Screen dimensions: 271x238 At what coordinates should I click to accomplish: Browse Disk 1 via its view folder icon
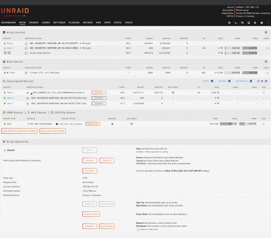tap(267, 48)
